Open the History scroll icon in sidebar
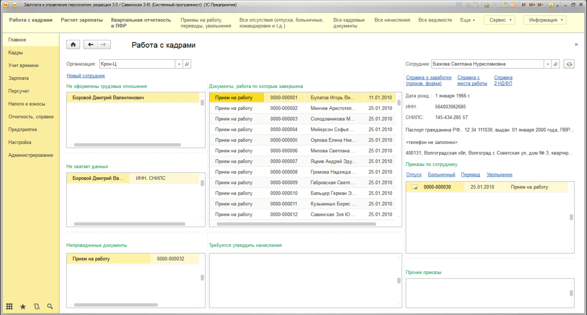 36,306
